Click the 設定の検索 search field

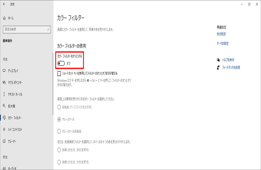click(24, 30)
